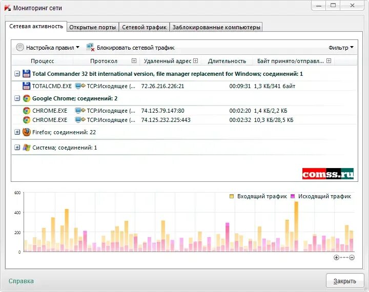Click the chart zoom scale between plus and minus
369x292 pixels.
tap(344, 257)
